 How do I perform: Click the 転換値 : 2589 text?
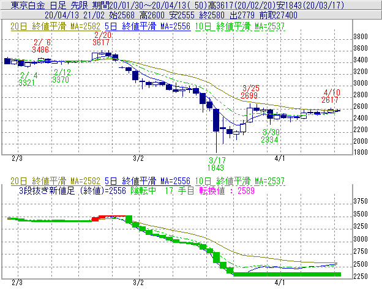[227, 191]
